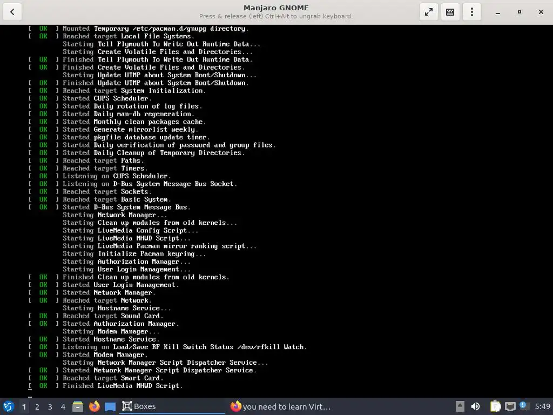The height and width of the screenshot is (415, 553).
Task: Click the 'Starting Network Manager...' line
Action: (115, 215)
